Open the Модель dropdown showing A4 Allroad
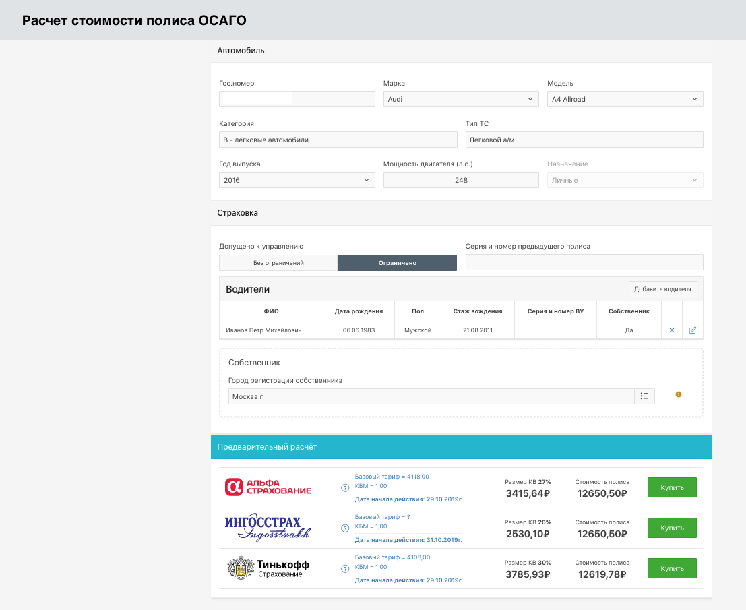 625,99
